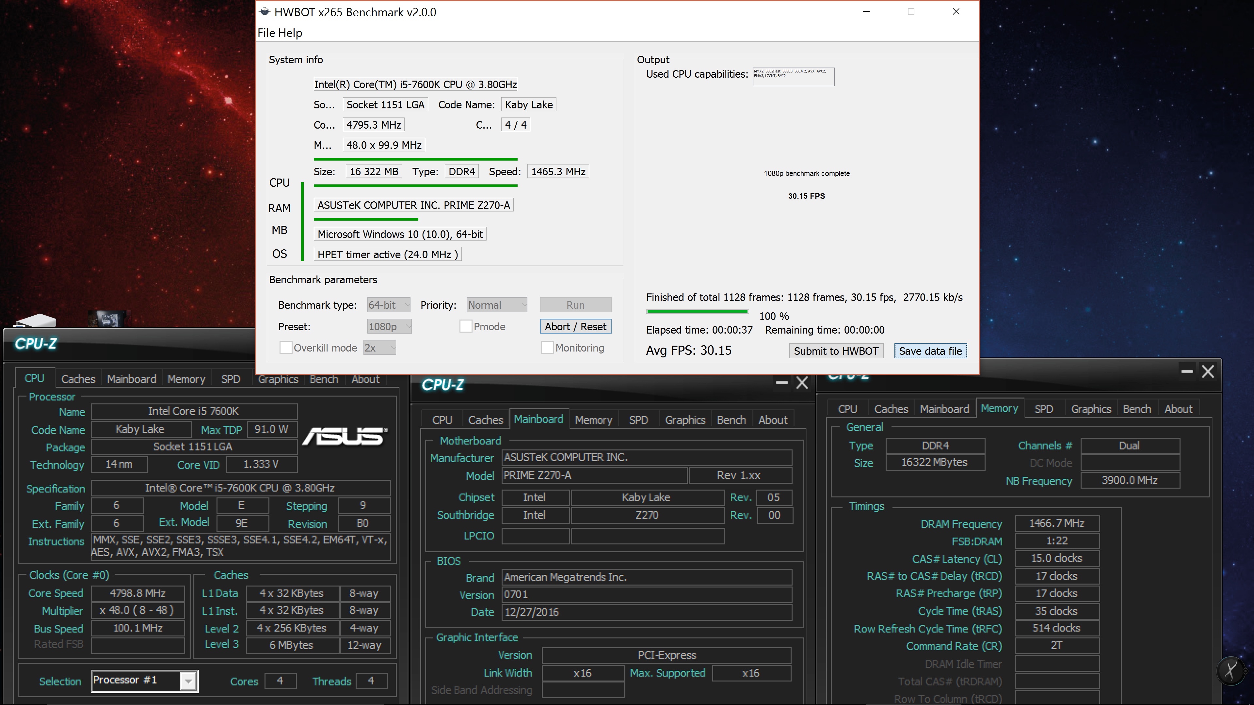Switch to SPD tab in right CPU-Z window
1254x705 pixels.
pos(1044,409)
